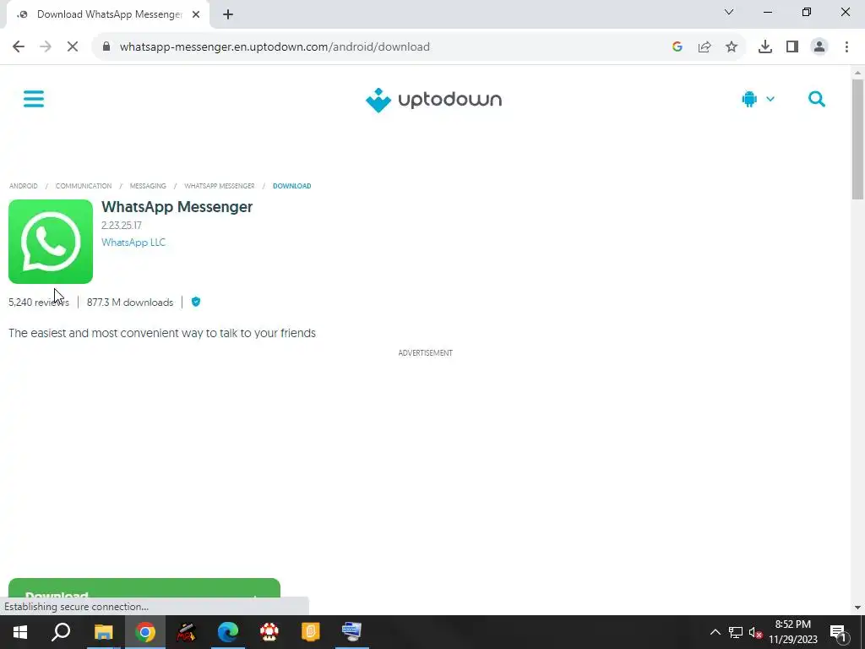This screenshot has height=649, width=865.
Task: Click the address bar URL
Action: coord(275,47)
